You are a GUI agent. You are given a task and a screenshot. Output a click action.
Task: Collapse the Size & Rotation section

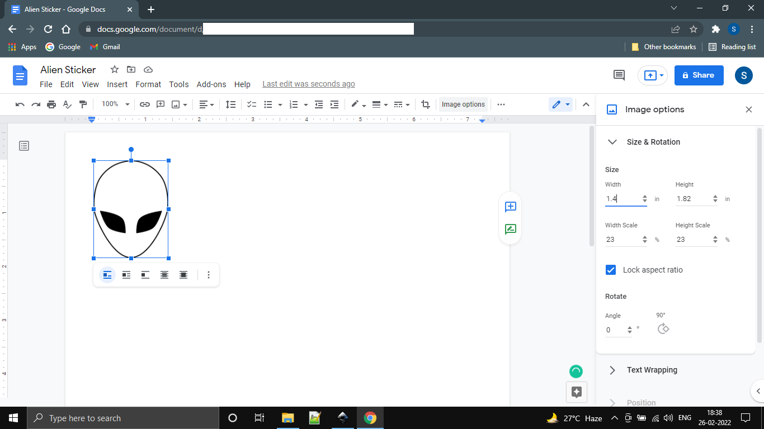(612, 142)
